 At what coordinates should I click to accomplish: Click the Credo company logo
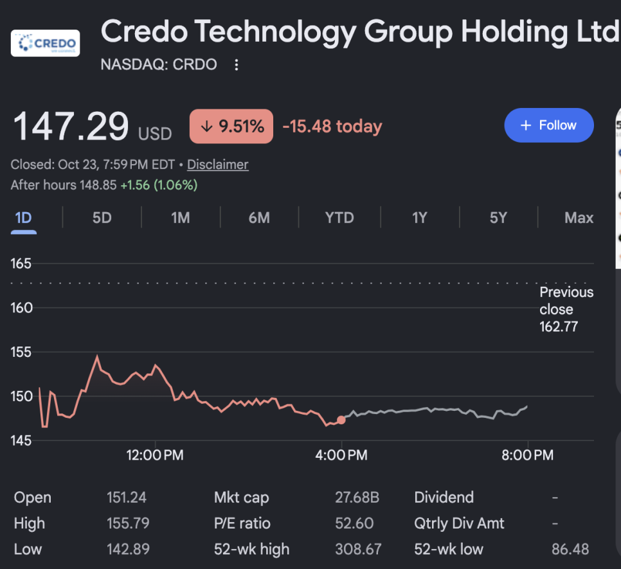coord(45,43)
